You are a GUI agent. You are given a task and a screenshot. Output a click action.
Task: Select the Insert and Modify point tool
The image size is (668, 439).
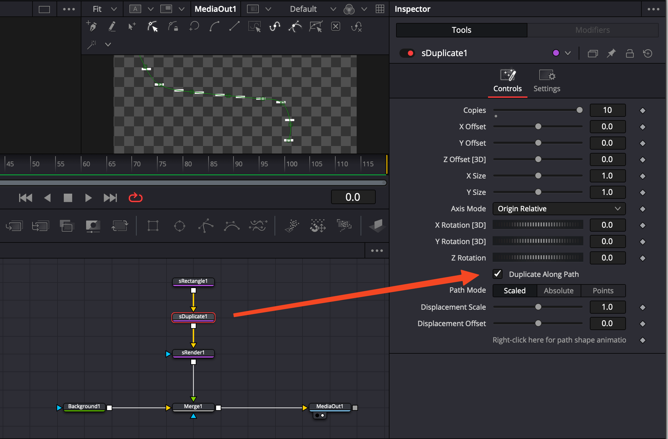tap(132, 26)
